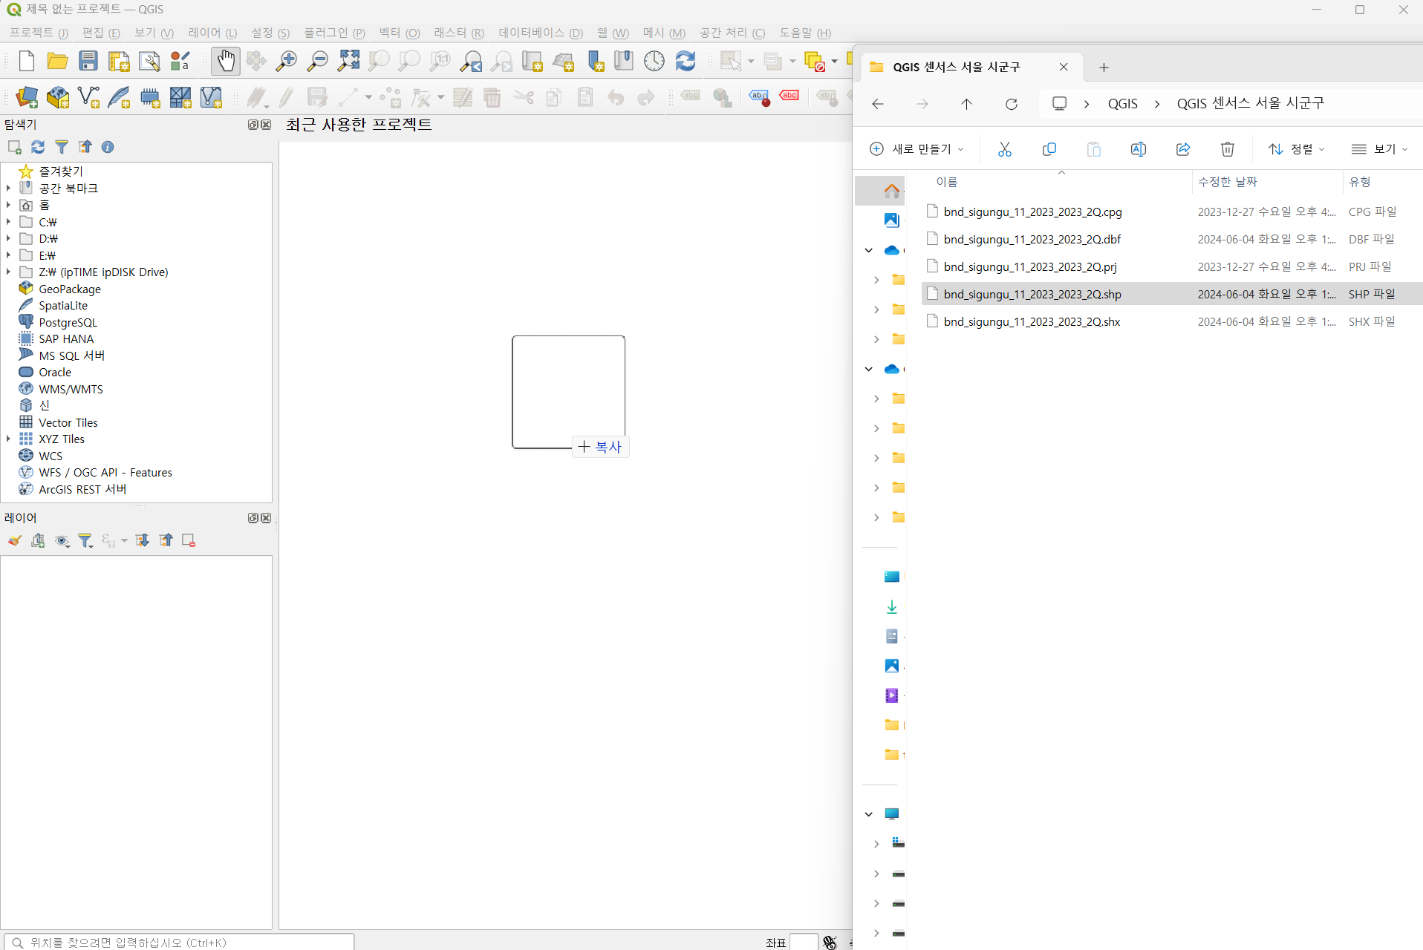Create a new Shapefile layer
This screenshot has width=1423, height=950.
[88, 97]
